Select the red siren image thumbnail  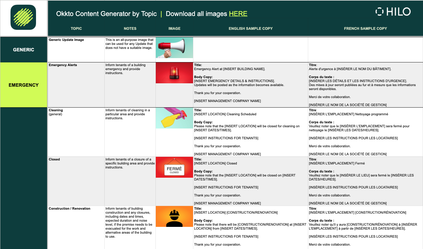(174, 73)
